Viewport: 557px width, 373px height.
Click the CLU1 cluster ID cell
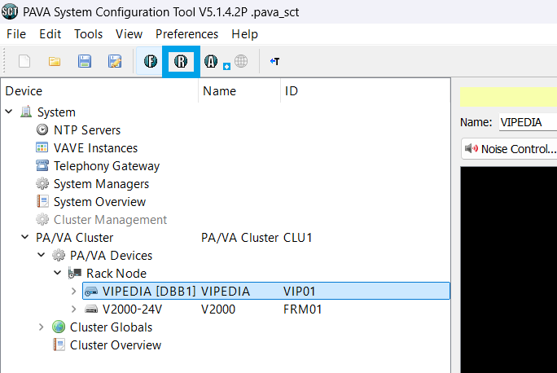[x=298, y=237]
